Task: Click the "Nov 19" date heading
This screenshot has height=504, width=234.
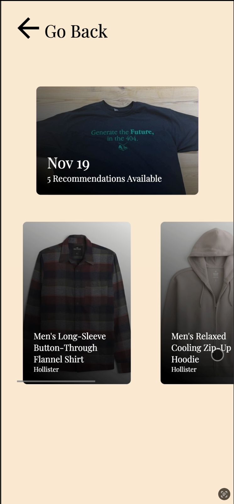Action: coord(68,163)
